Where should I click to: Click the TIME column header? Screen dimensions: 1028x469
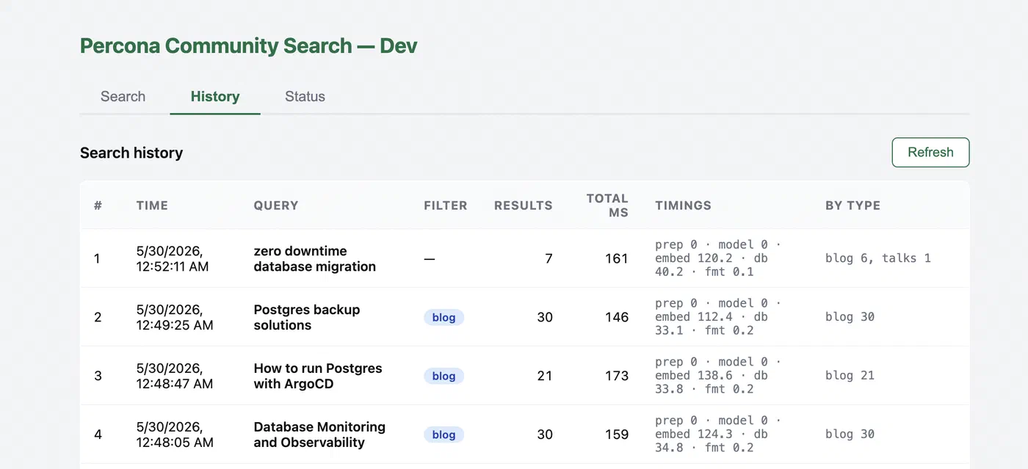point(152,206)
